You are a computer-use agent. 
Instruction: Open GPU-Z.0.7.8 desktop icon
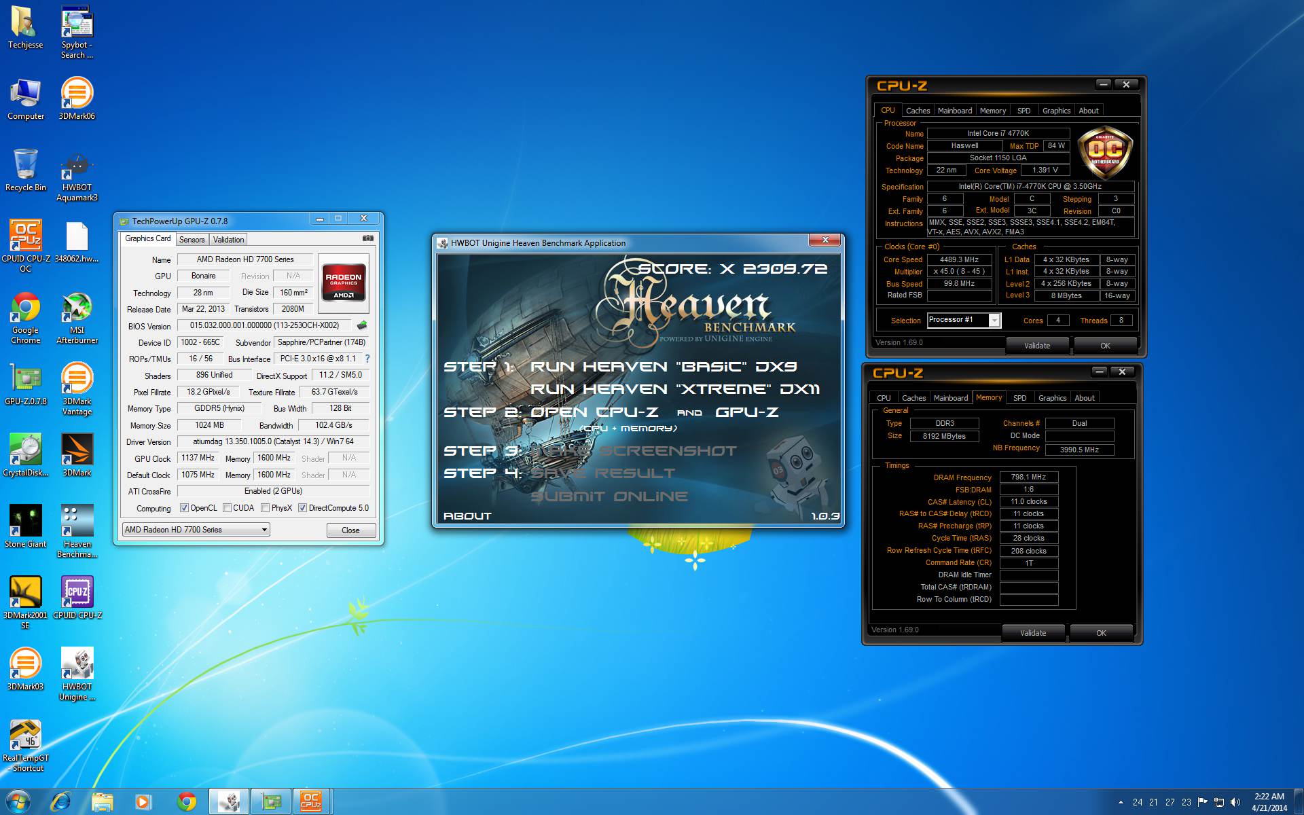click(25, 384)
